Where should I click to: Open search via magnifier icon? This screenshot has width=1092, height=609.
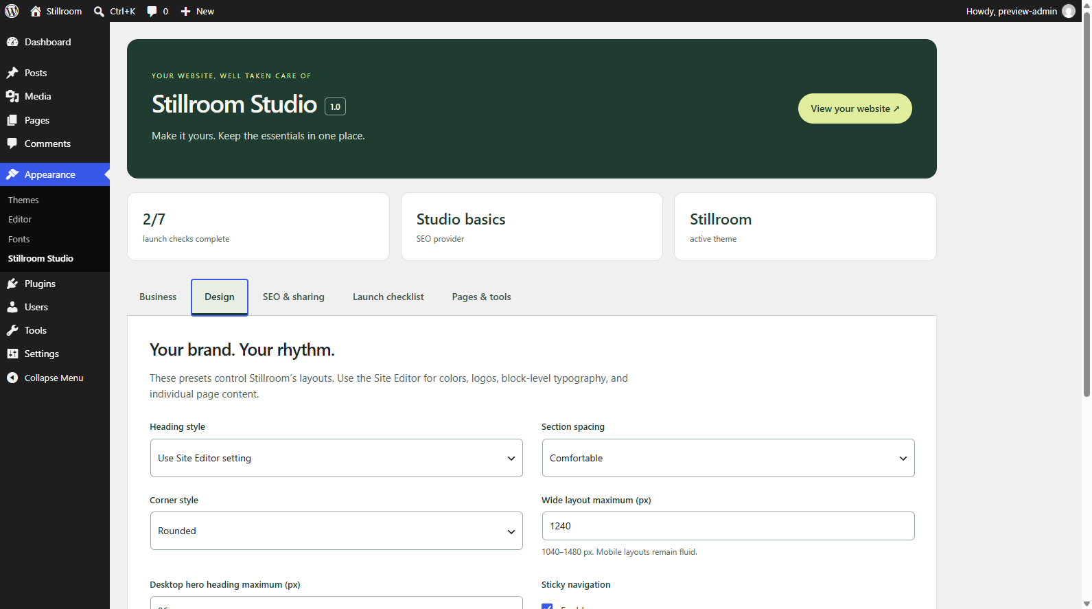[99, 11]
